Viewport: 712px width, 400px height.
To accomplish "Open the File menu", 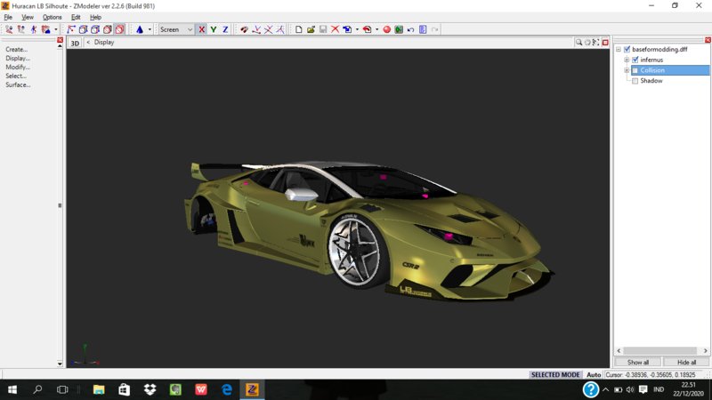I will pos(8,17).
